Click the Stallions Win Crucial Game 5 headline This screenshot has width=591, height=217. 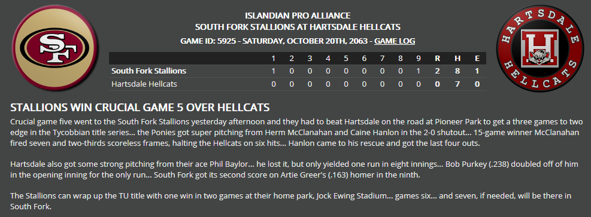click(x=140, y=108)
